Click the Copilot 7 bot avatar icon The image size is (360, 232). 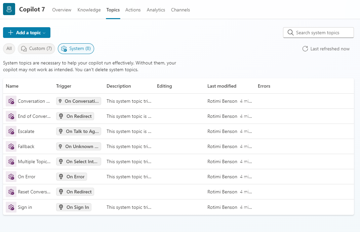pos(9,9)
